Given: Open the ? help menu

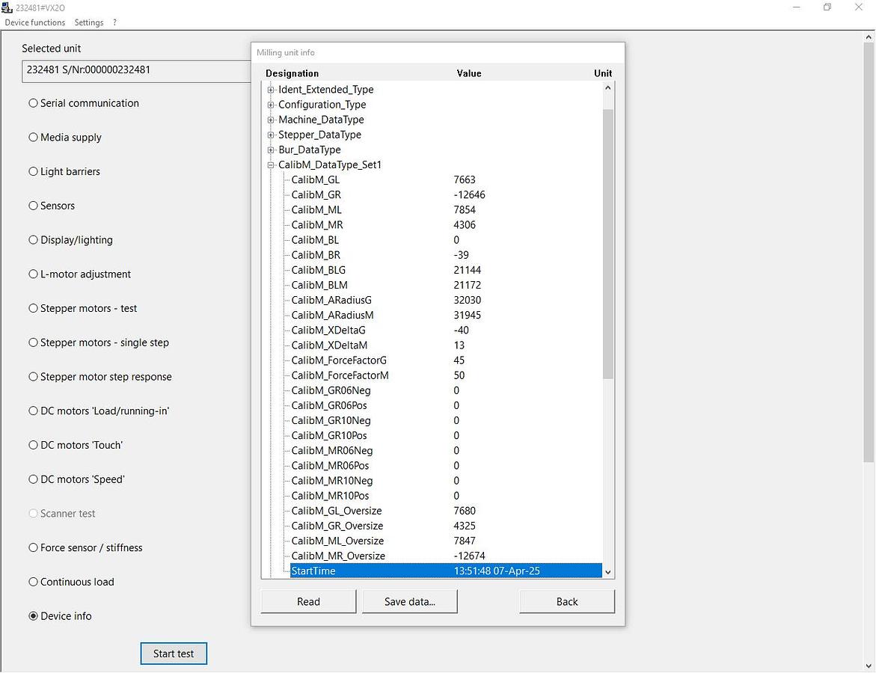Looking at the screenshot, I should pyautogui.click(x=114, y=22).
